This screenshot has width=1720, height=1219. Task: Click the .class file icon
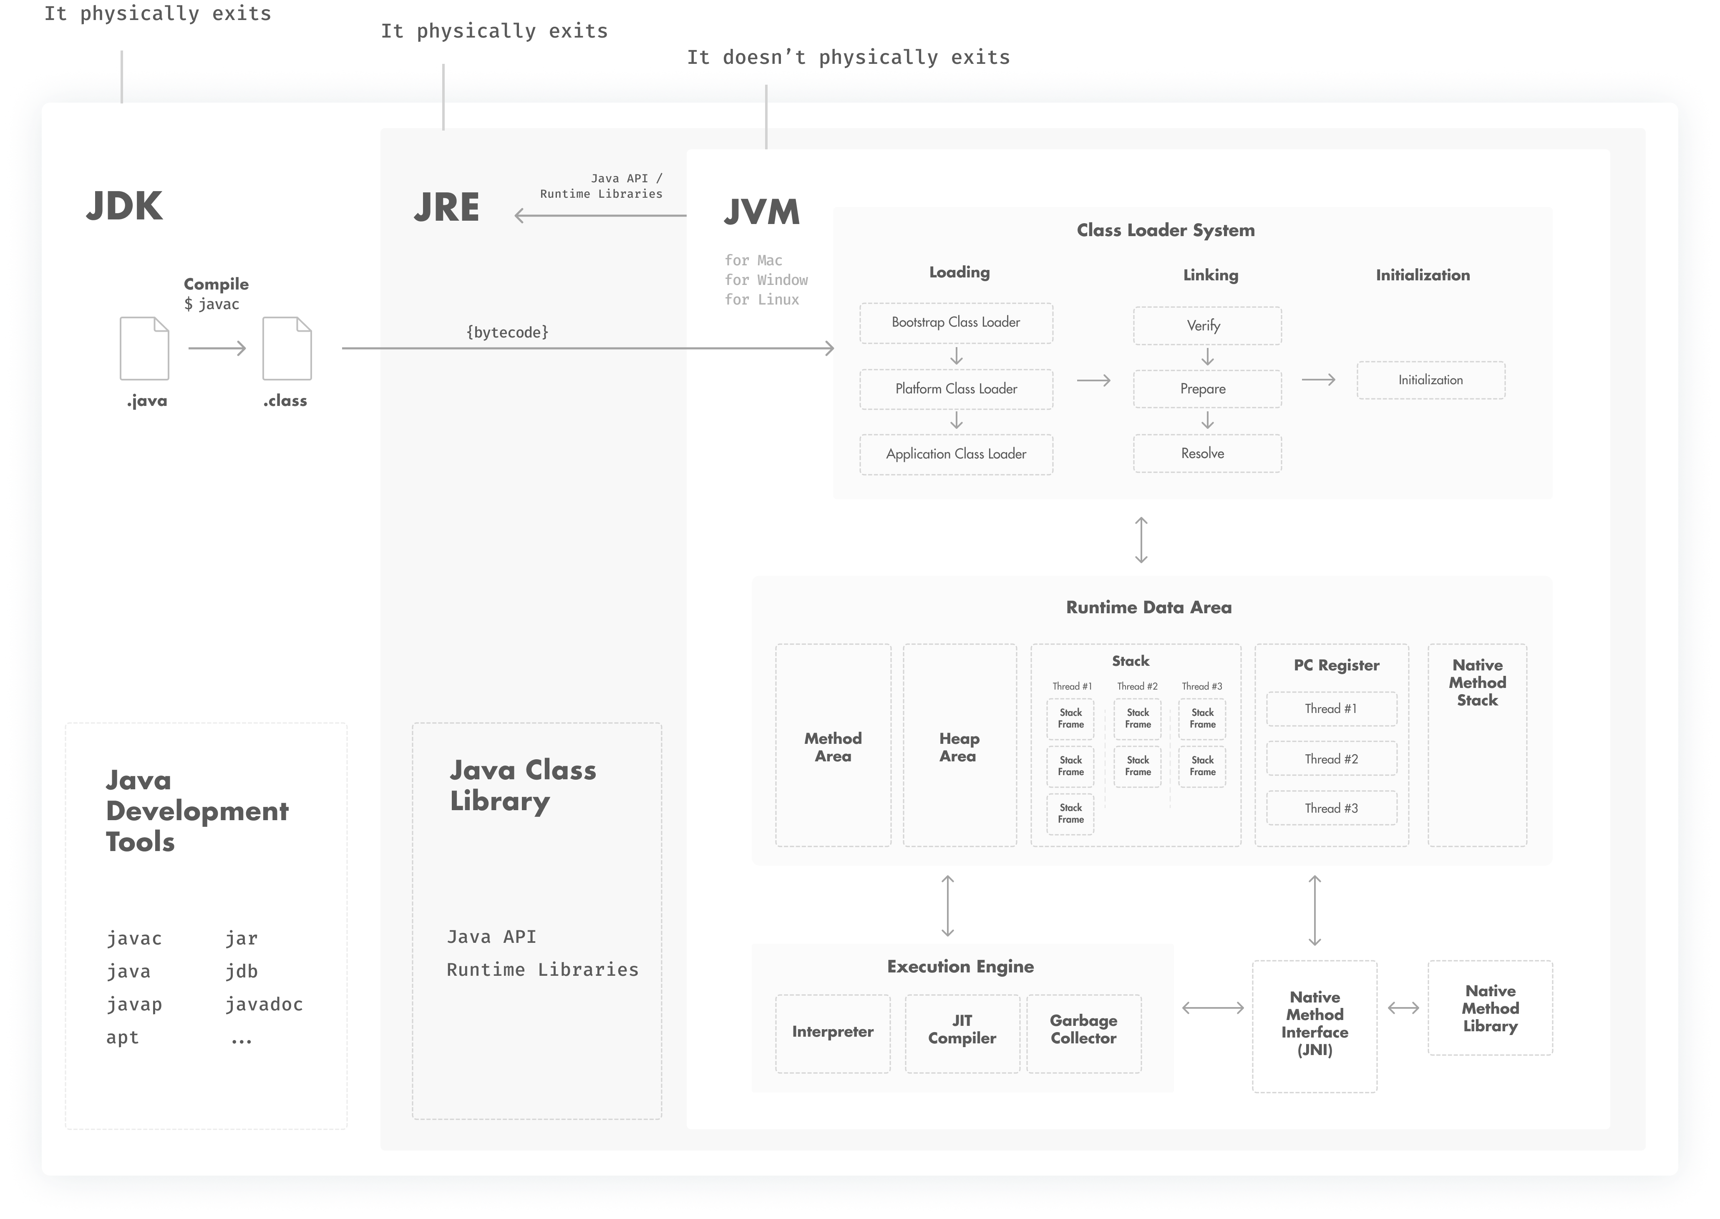click(287, 348)
